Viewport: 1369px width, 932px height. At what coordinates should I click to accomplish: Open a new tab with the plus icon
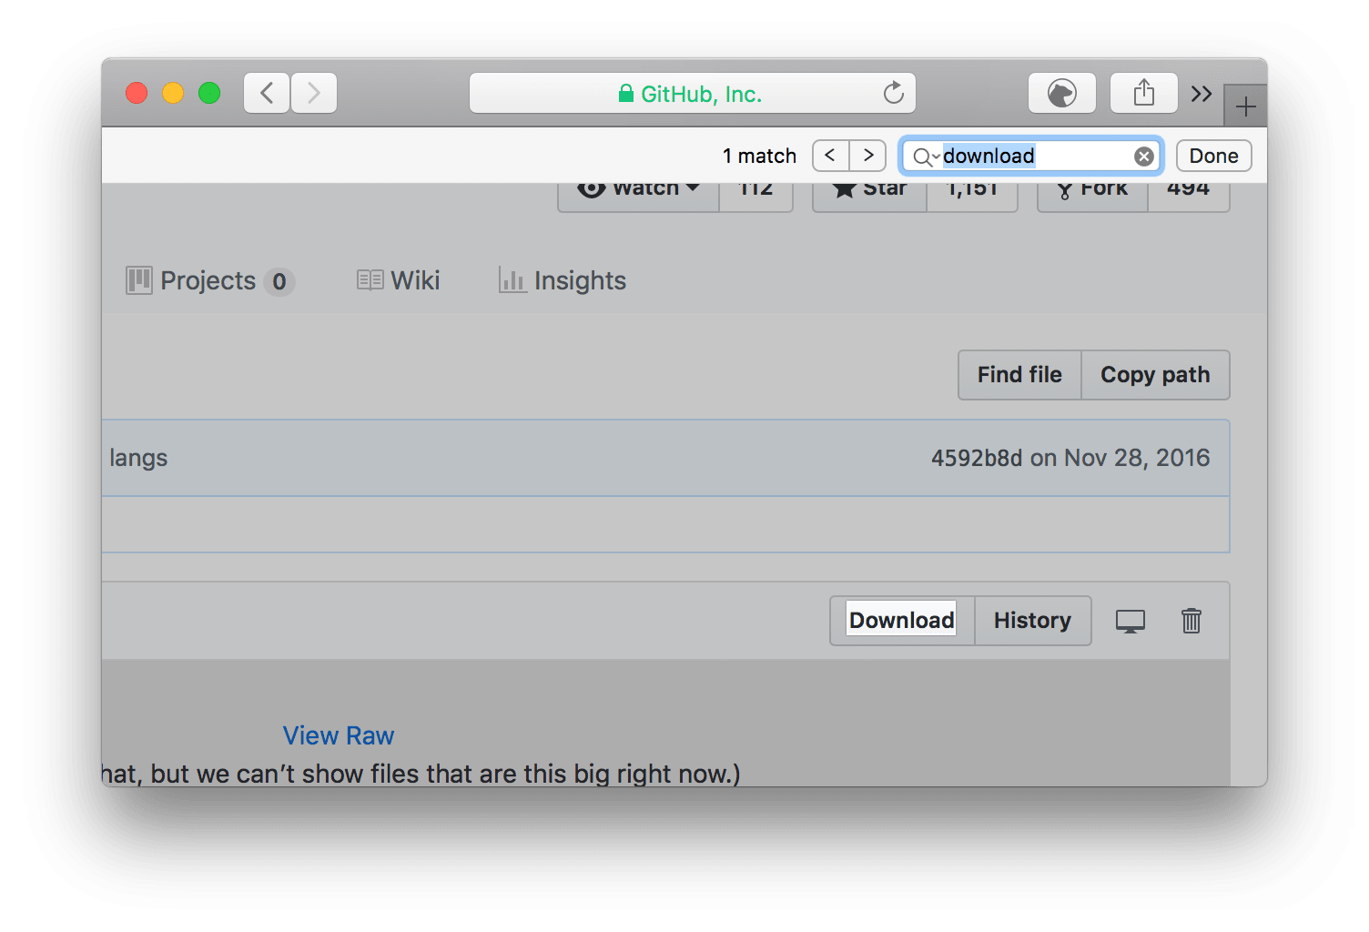1245,106
